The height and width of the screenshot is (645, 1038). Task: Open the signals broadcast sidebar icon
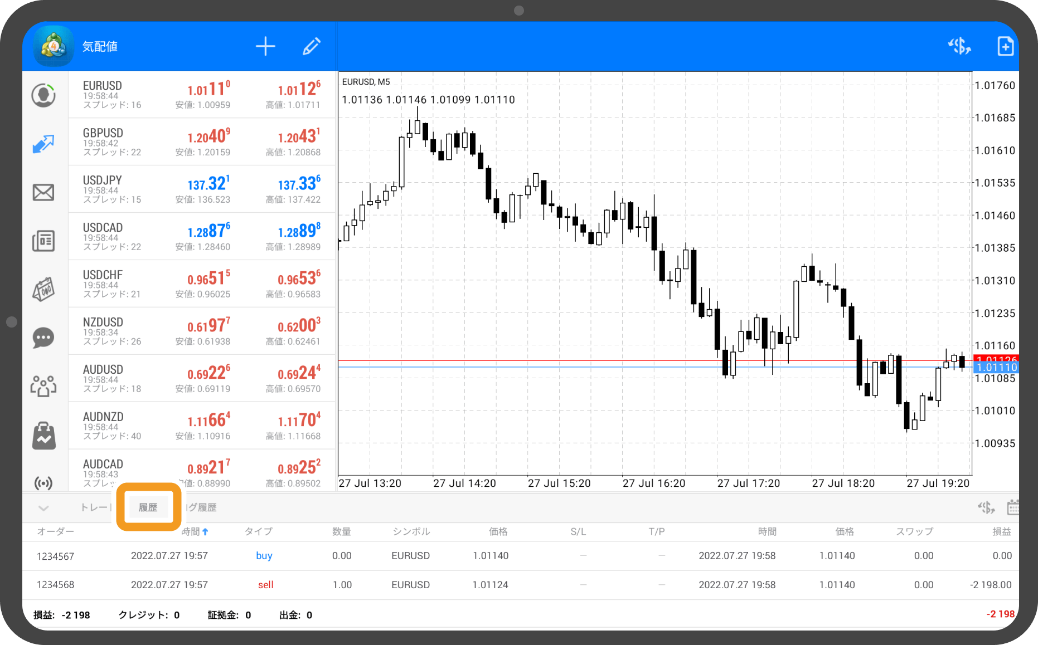43,482
